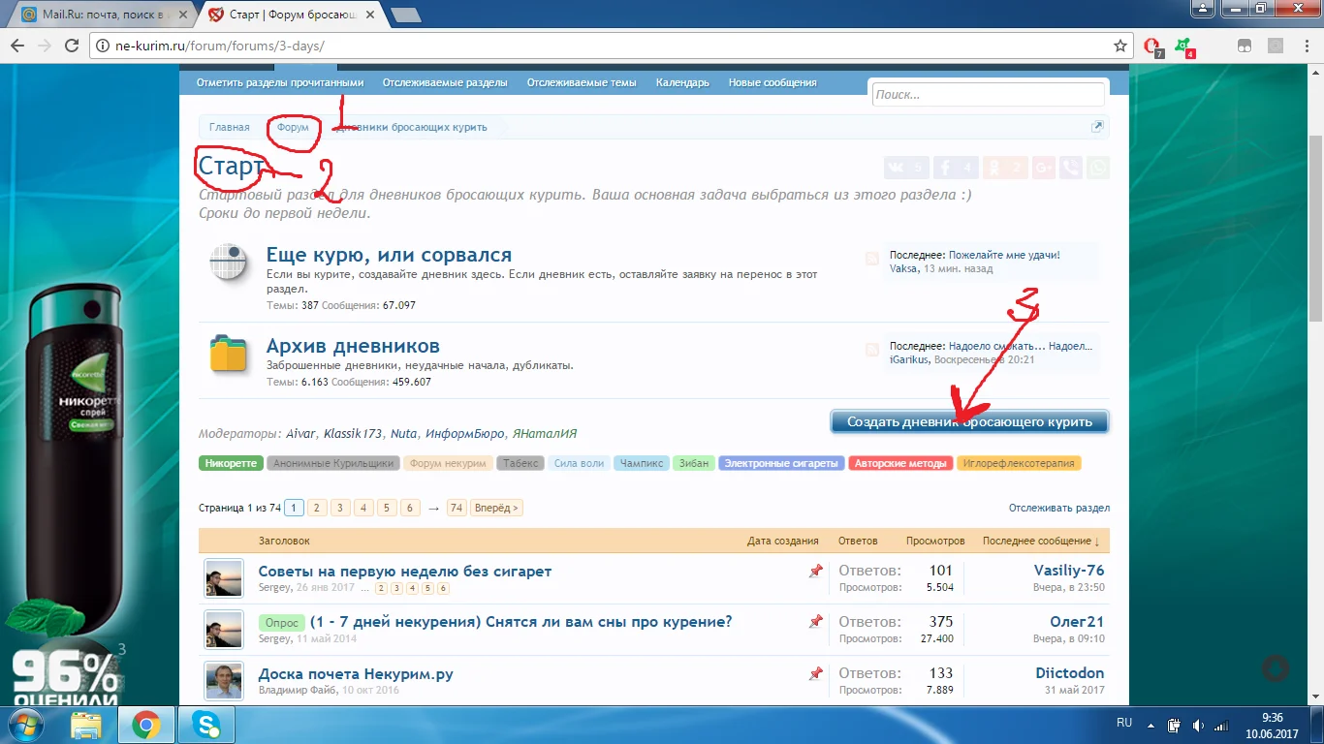Open "Календарь" in the forum navigation

tap(682, 82)
